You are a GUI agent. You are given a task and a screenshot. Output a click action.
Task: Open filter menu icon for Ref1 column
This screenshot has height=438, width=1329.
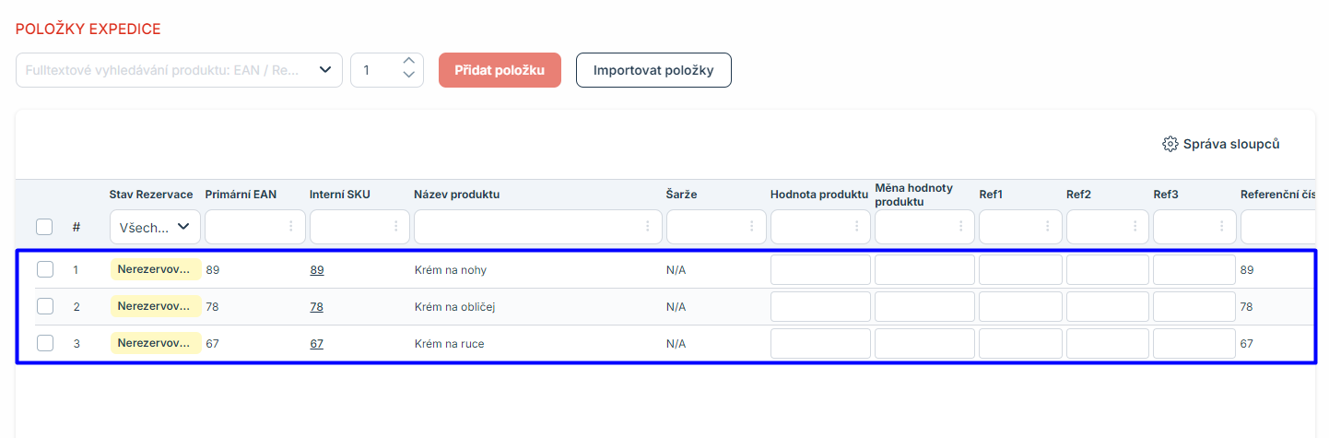coord(1048,226)
